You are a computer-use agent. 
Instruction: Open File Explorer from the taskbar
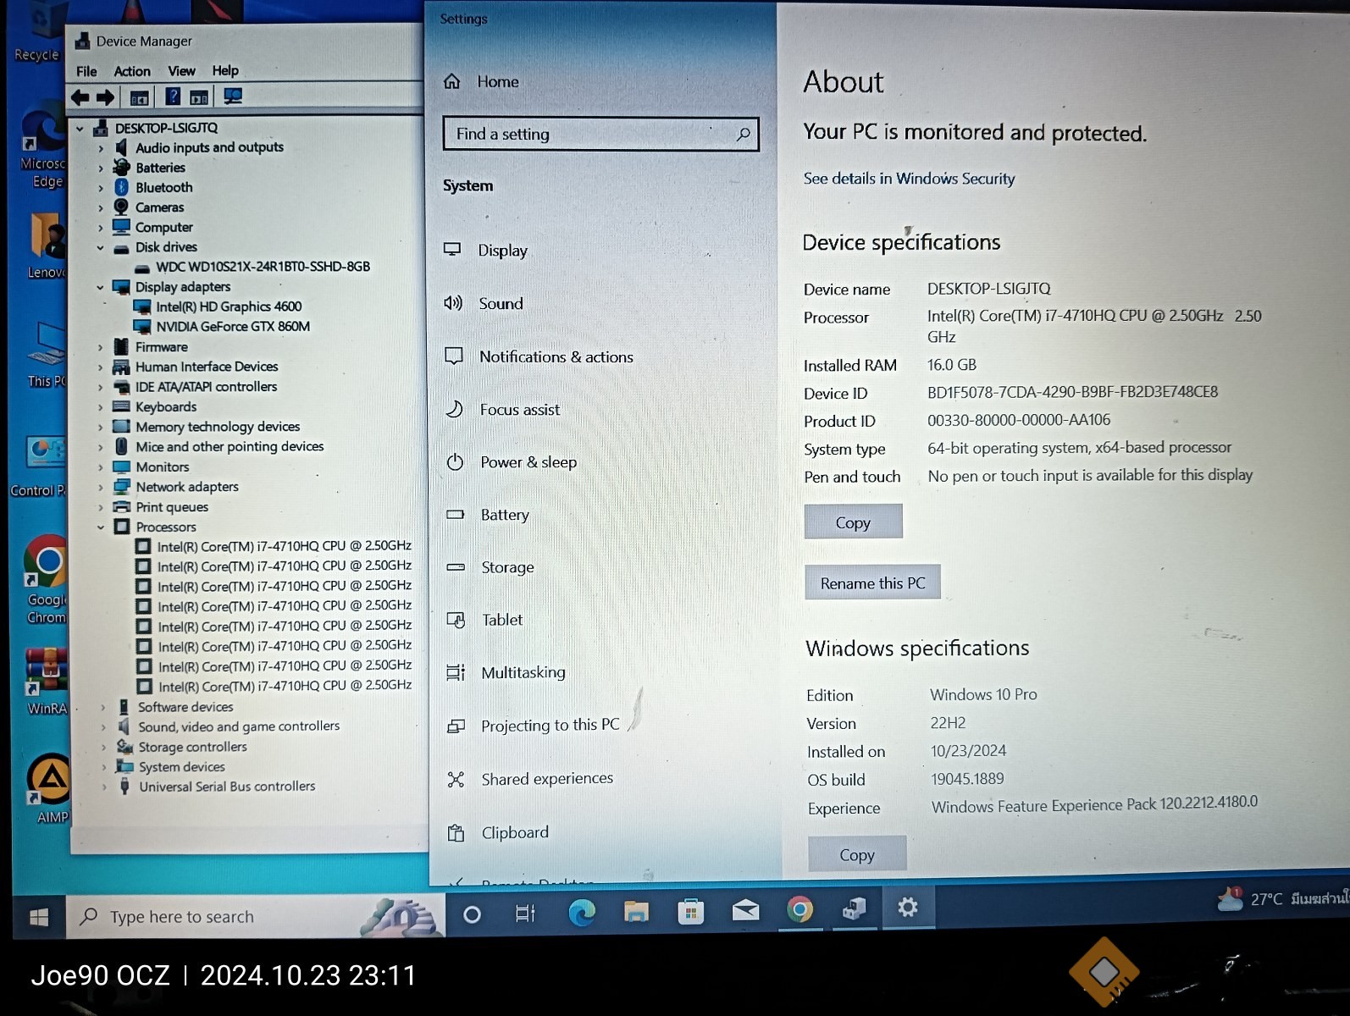click(636, 911)
